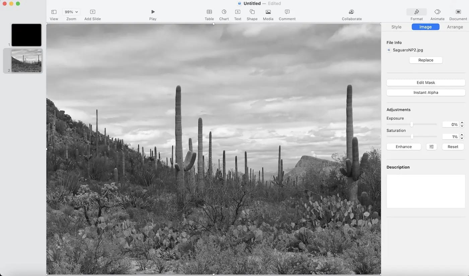Open the Animate inspector
Screen dimensions: 469x276
437,12
